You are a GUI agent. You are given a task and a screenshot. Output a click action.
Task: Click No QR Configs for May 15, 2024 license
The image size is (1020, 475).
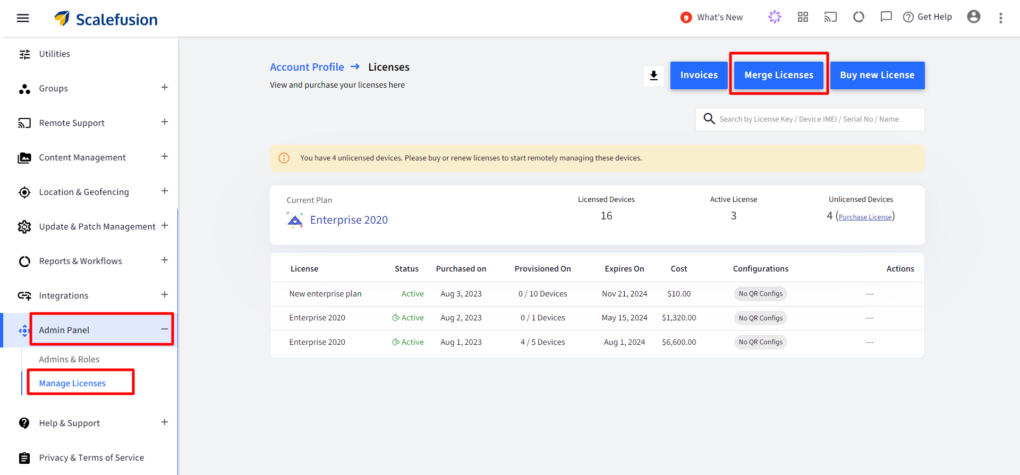pyautogui.click(x=761, y=318)
